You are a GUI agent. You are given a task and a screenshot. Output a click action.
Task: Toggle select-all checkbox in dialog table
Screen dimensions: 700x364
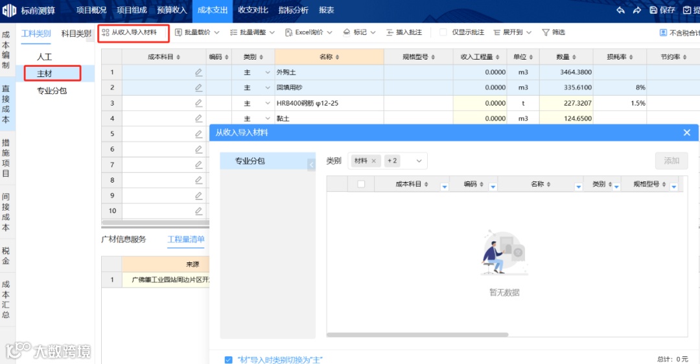click(361, 184)
